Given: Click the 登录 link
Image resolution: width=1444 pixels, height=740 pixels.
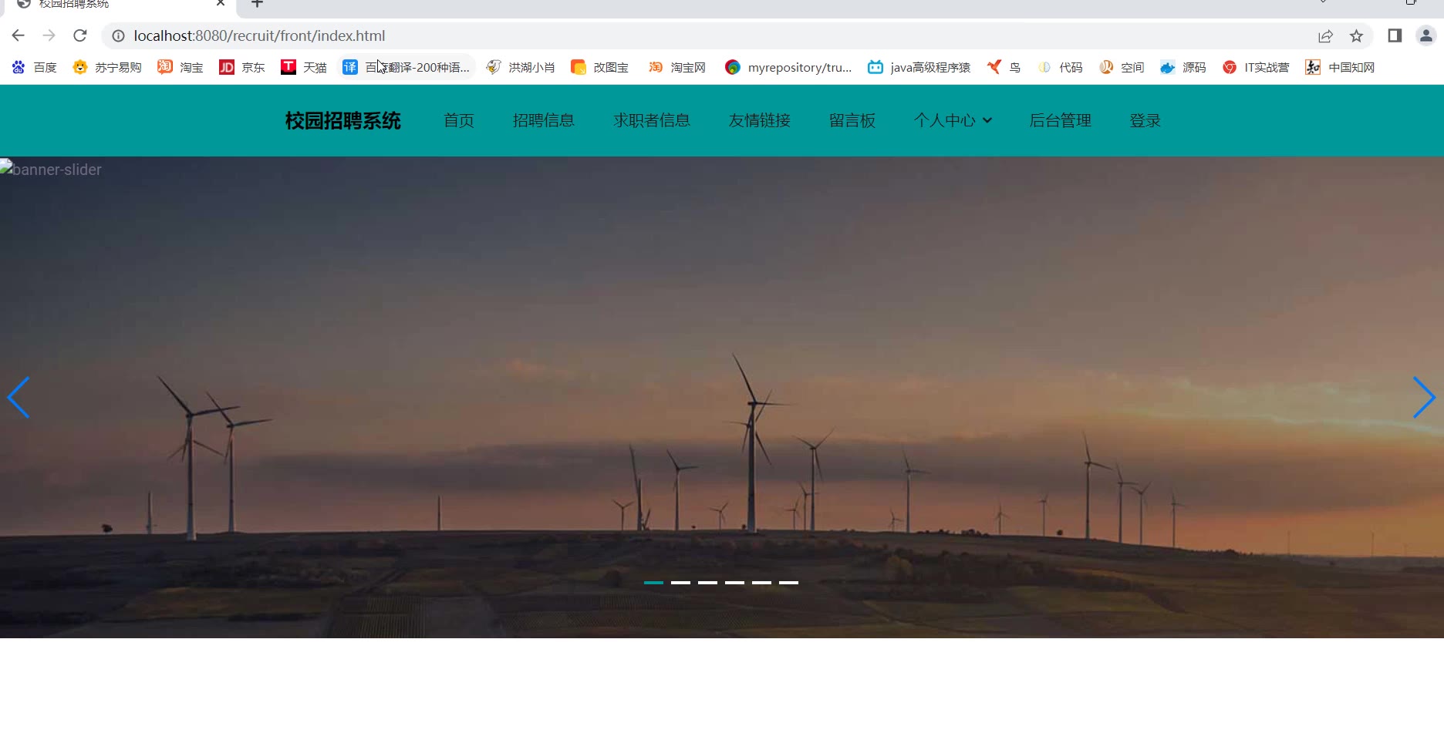Looking at the screenshot, I should tap(1145, 120).
